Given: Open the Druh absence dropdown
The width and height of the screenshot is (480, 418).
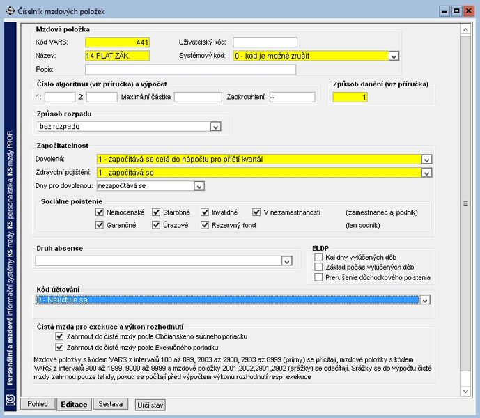Looking at the screenshot, I should (287, 261).
